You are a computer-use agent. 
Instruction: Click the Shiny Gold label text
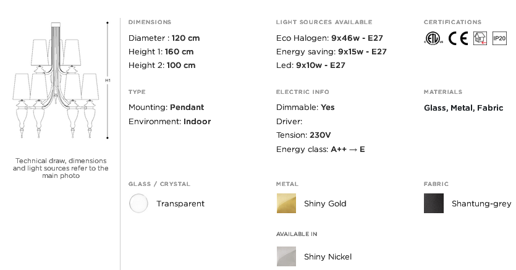tap(325, 203)
